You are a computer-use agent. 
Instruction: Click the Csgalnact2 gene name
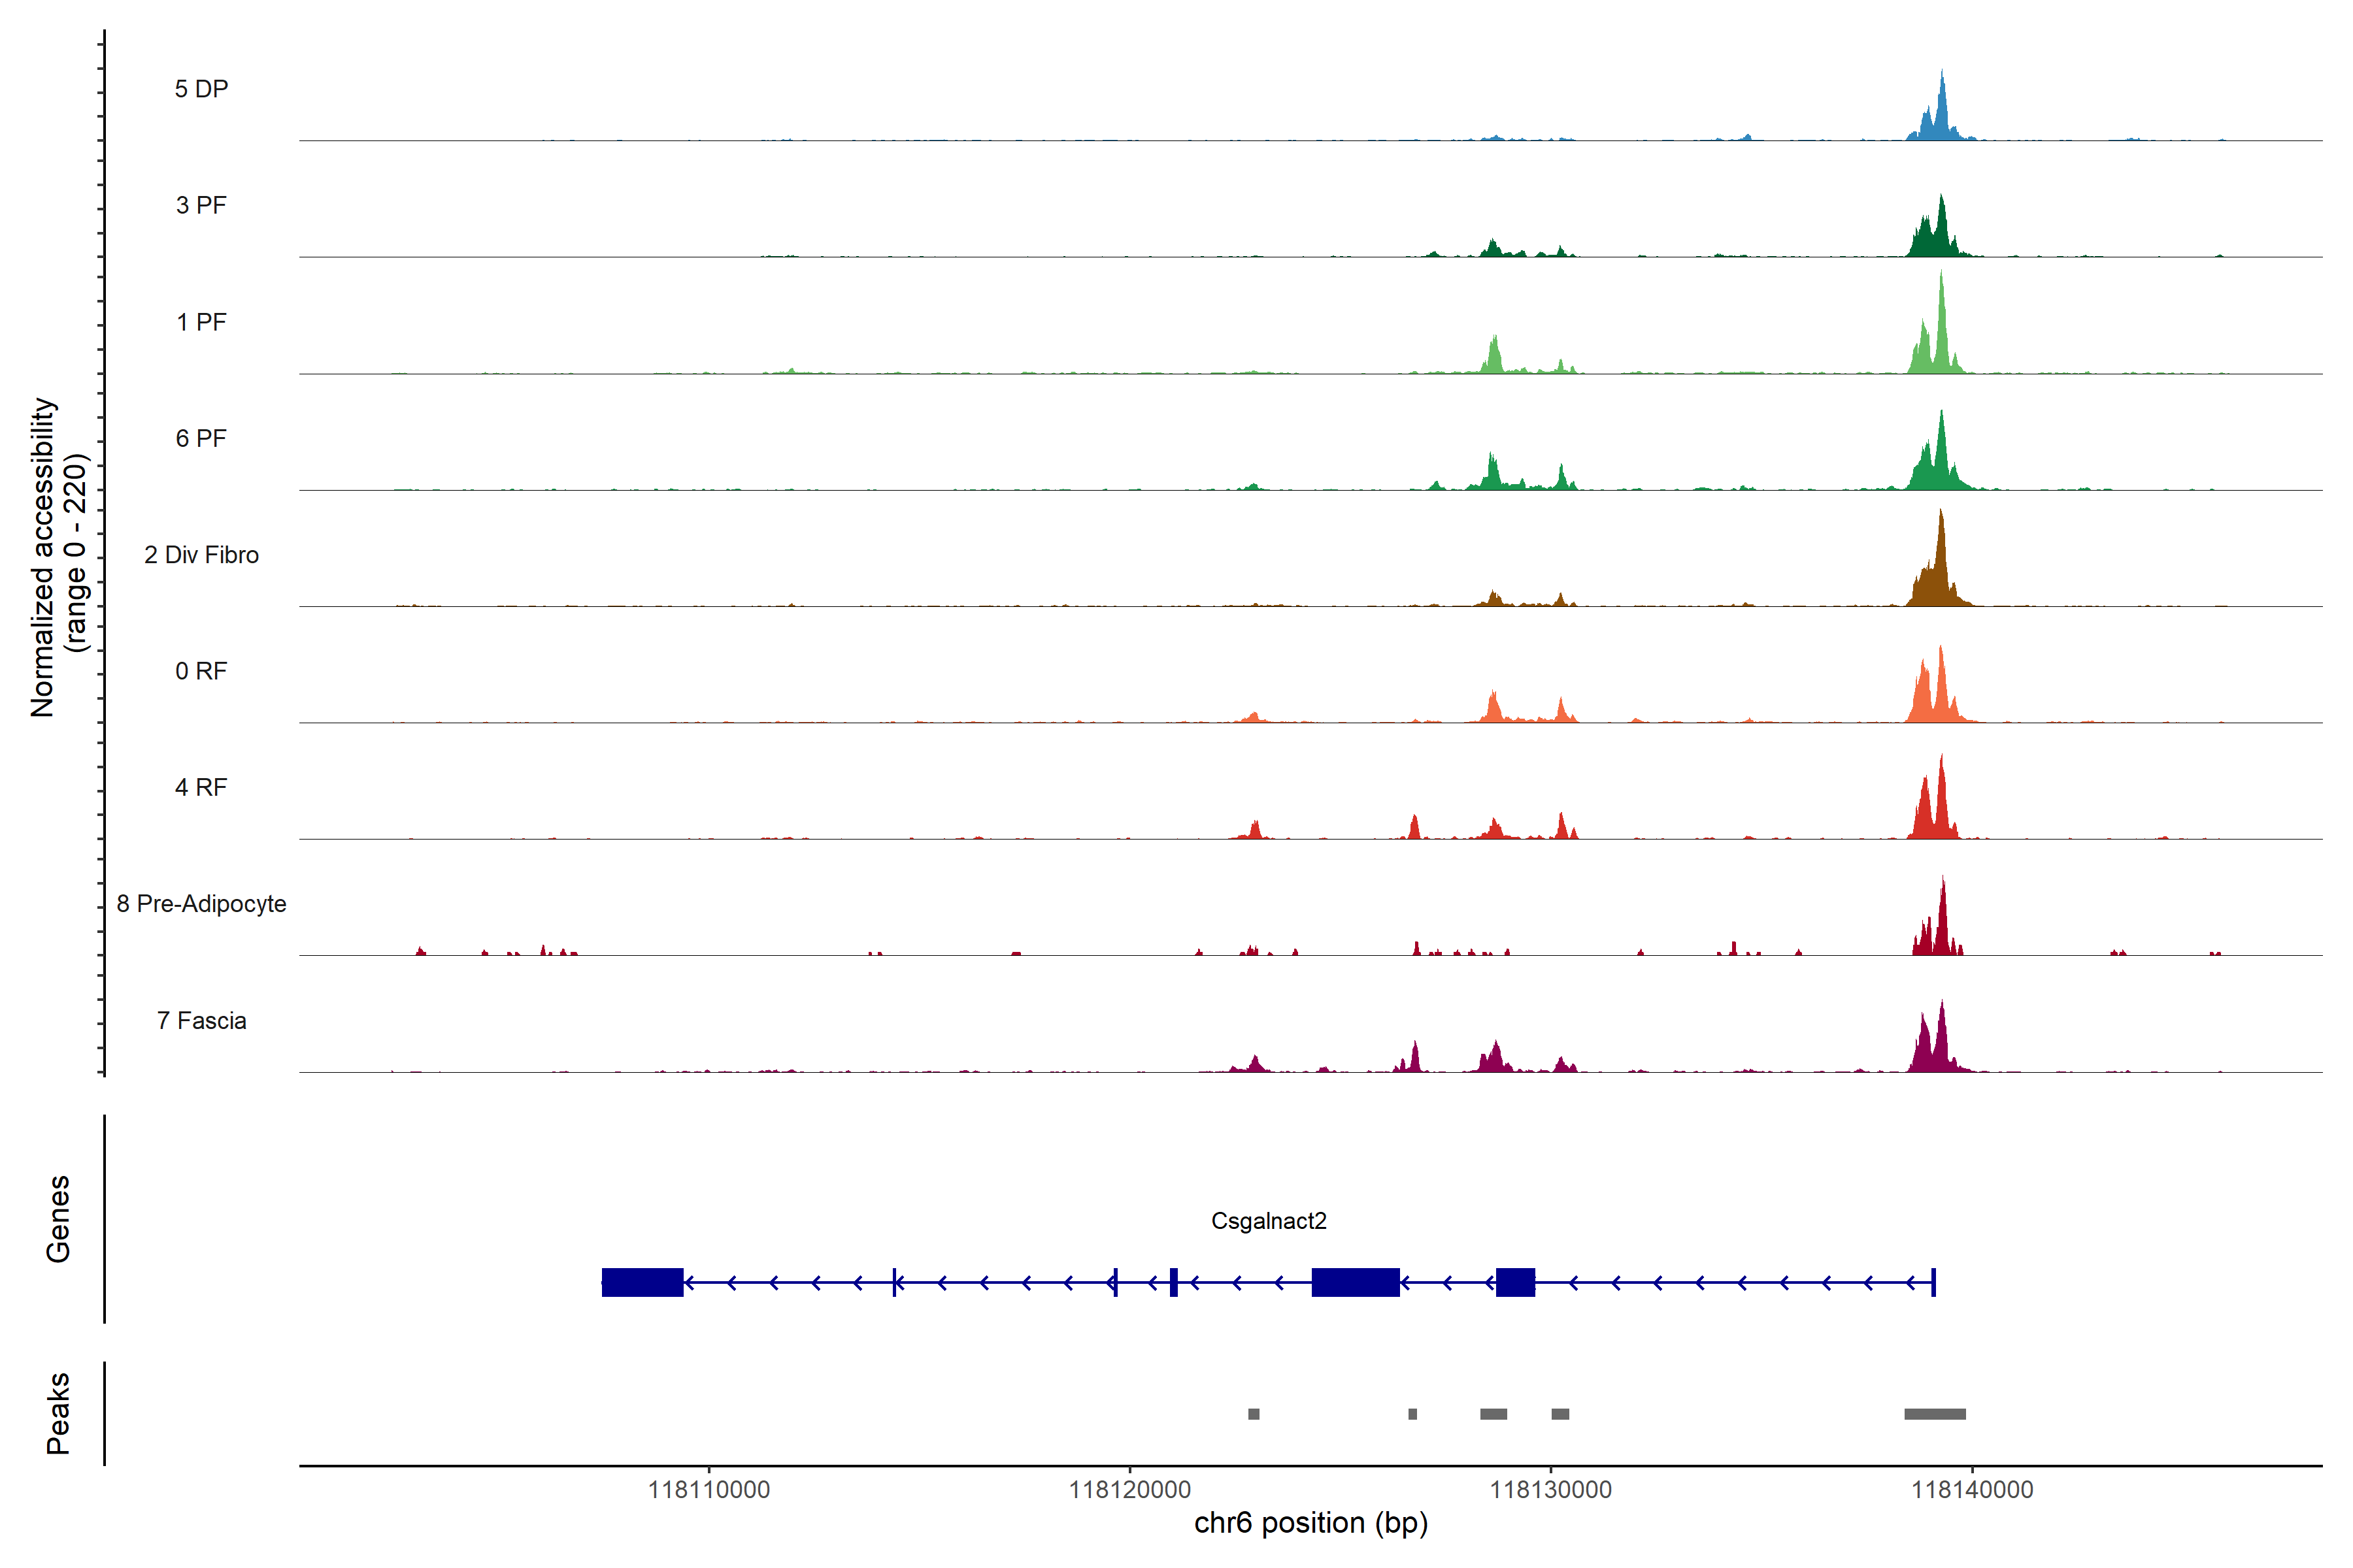pyautogui.click(x=1269, y=1221)
